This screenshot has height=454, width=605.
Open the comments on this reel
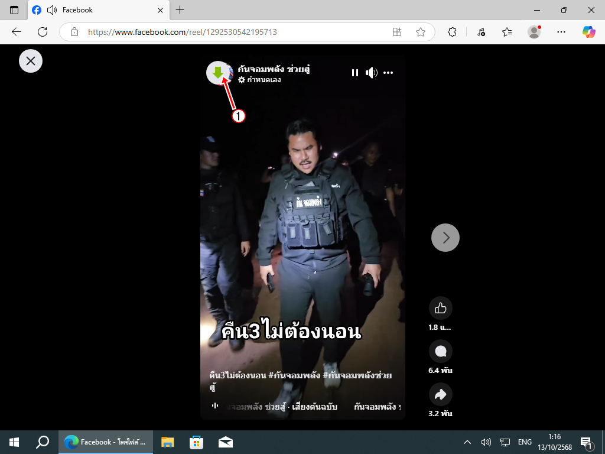[x=440, y=352]
